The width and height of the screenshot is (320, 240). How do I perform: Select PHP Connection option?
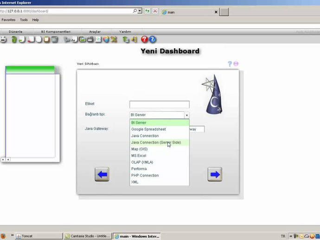pos(160,175)
